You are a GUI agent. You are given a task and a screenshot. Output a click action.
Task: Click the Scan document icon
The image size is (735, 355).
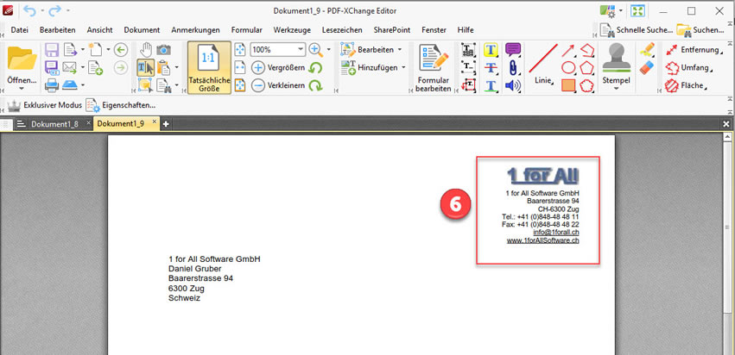click(70, 85)
